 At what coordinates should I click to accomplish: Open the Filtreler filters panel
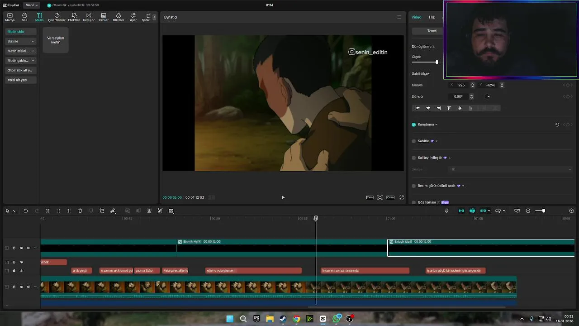coord(119,17)
